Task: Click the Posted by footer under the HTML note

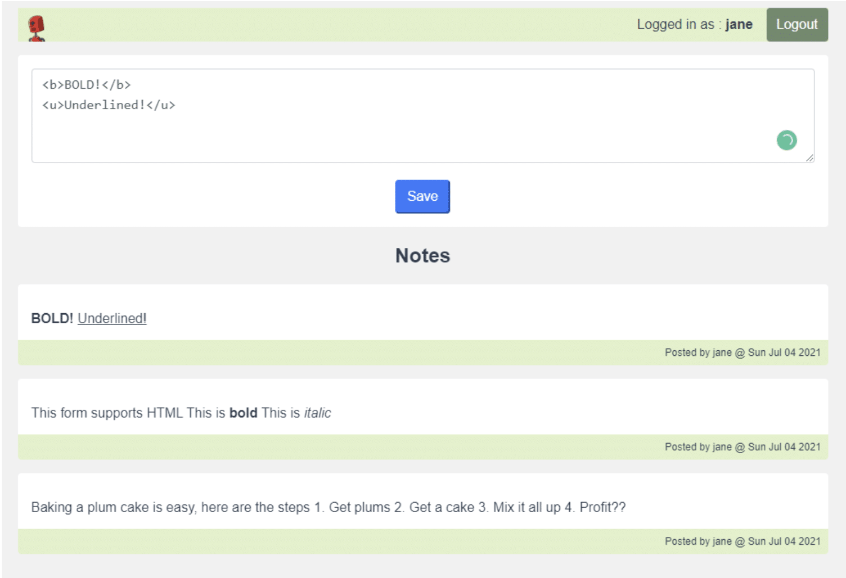Action: (742, 447)
